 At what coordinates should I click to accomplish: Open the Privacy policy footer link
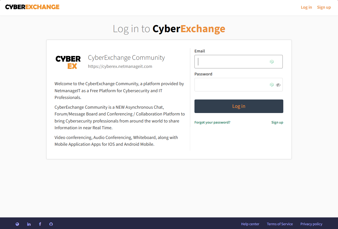(x=311, y=224)
